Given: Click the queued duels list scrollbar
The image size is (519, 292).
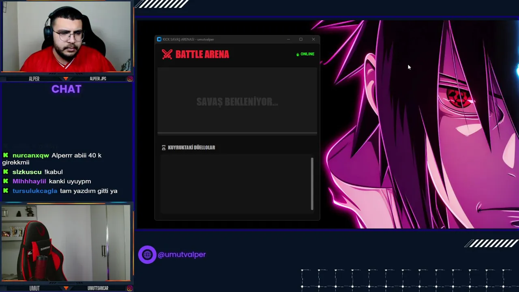Looking at the screenshot, I should coord(312,184).
